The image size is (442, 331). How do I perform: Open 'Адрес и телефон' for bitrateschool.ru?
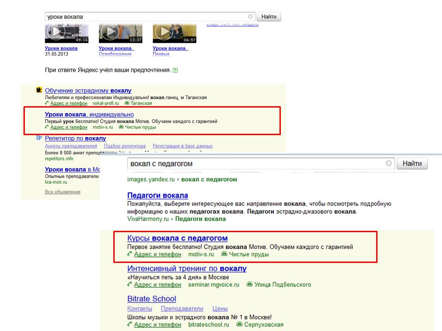click(157, 325)
